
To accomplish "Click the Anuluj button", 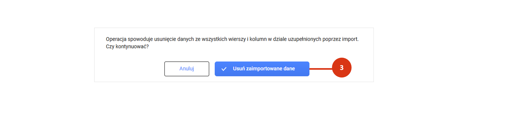I will coord(187,69).
